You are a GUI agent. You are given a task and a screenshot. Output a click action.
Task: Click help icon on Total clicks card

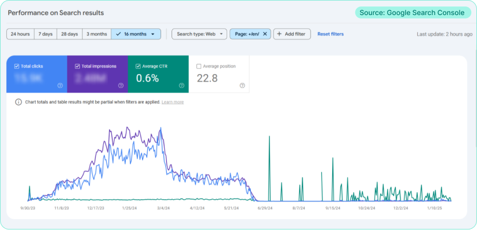tap(60, 86)
